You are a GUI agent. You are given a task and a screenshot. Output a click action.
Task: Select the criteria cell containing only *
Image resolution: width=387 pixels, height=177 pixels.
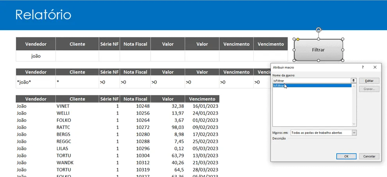(x=77, y=82)
